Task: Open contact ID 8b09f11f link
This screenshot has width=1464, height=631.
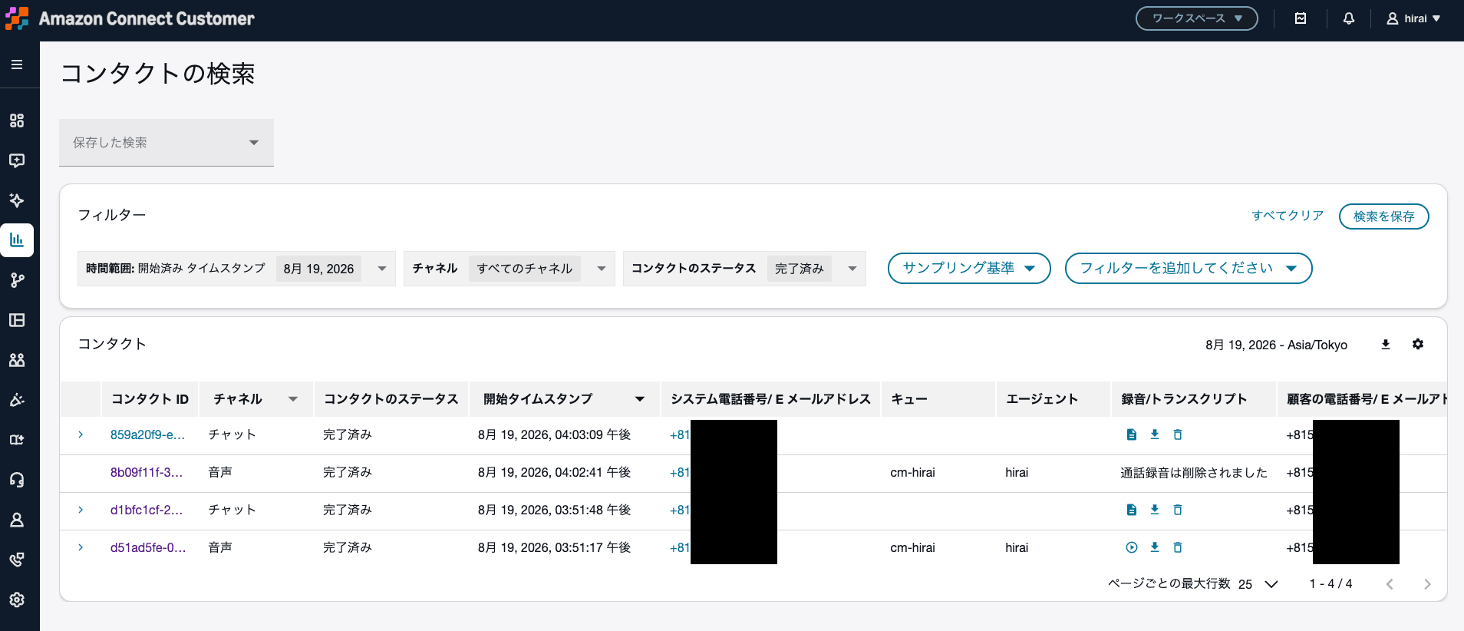Action: tap(147, 472)
